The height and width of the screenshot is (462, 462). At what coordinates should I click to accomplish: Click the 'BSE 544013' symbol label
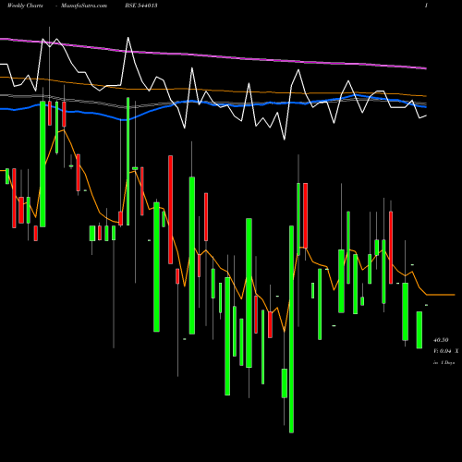[141, 6]
